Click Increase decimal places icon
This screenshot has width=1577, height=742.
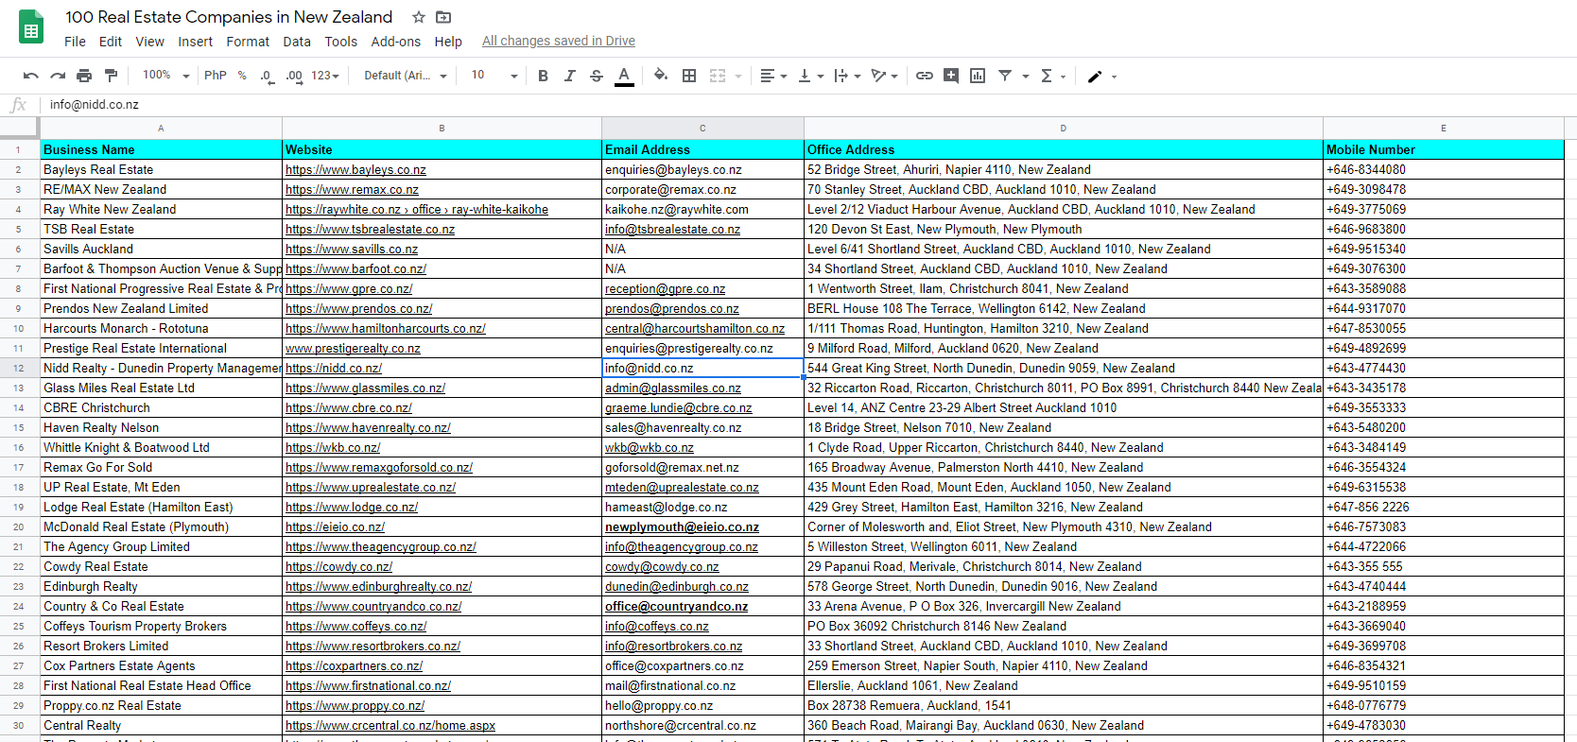tap(294, 76)
